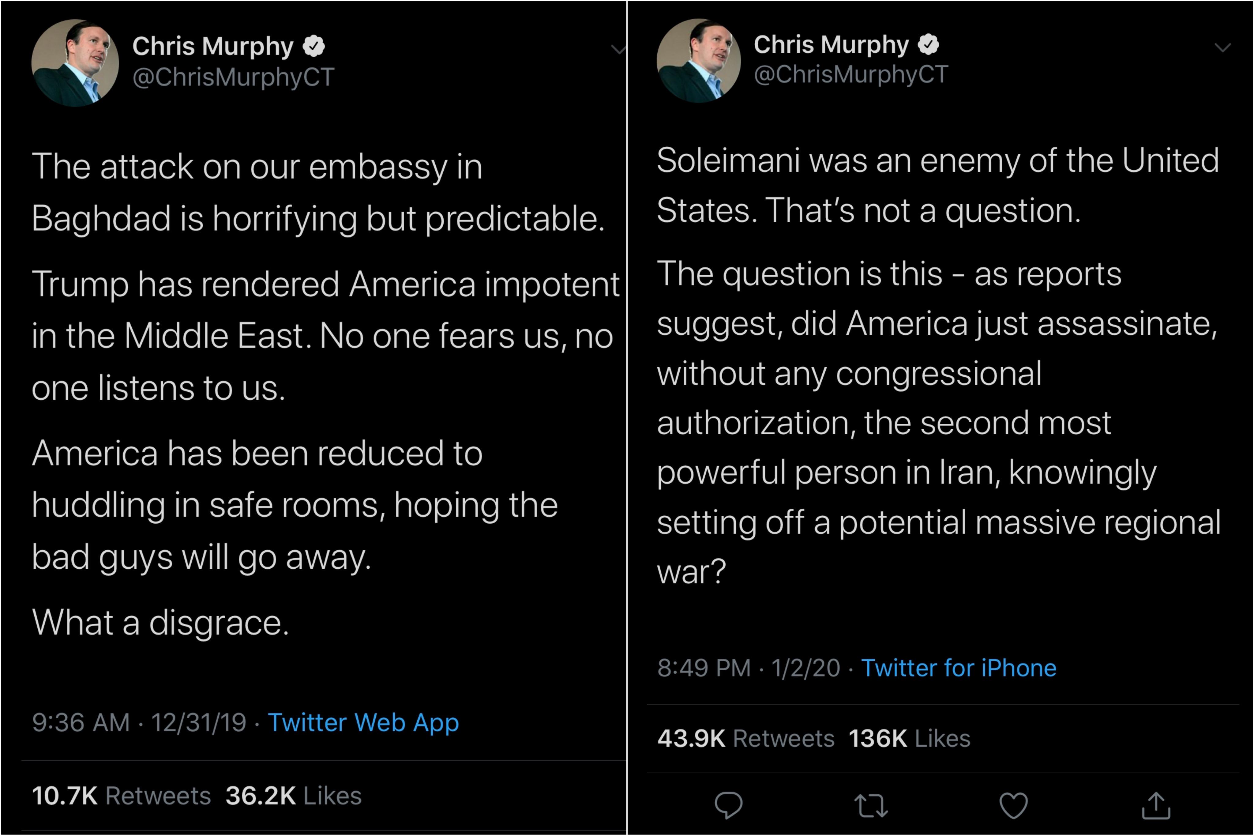Open @ChrisMurphyCT handle on left tweet
The image size is (1254, 836).
point(233,77)
